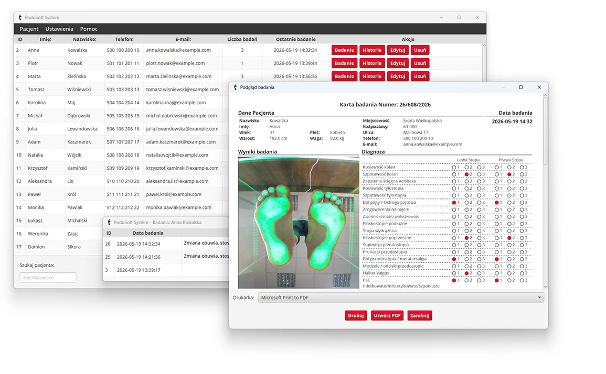The image size is (606, 374).
Task: Click Edytuj for Piotr Nowak
Action: [x=398, y=63]
